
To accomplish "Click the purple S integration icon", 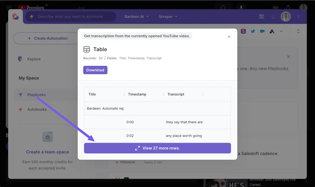I will pyautogui.click(x=243, y=31).
